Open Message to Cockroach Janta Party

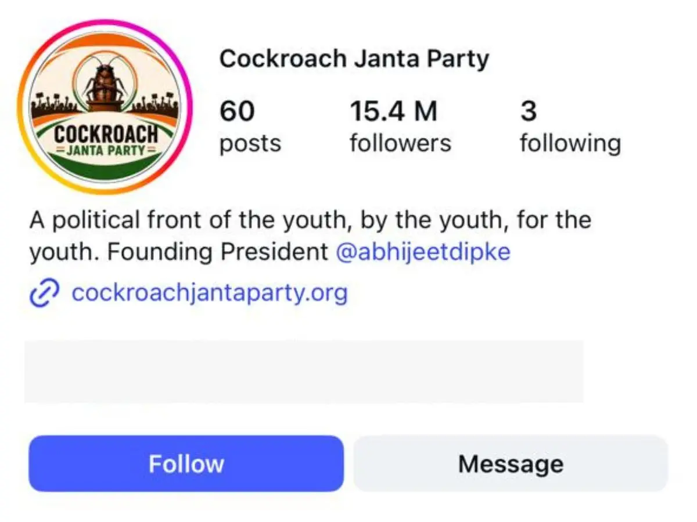pyautogui.click(x=511, y=463)
